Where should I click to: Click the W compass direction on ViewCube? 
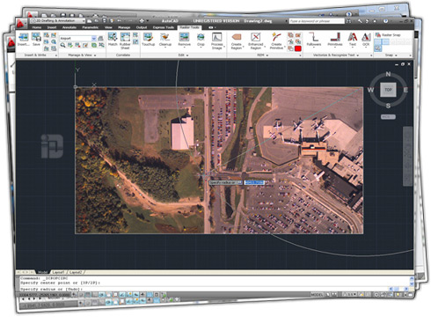(x=370, y=90)
